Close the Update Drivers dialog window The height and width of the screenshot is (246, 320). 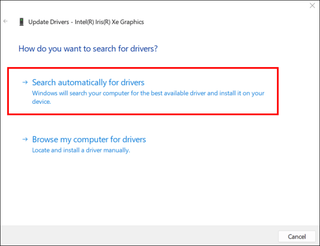coord(312,6)
